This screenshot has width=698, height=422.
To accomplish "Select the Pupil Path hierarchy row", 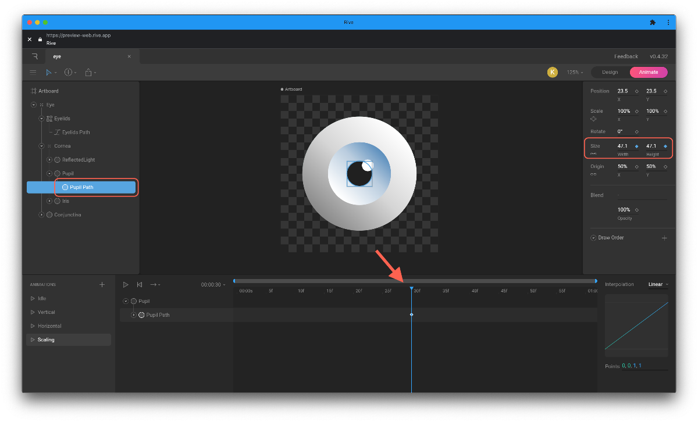I will tap(81, 187).
